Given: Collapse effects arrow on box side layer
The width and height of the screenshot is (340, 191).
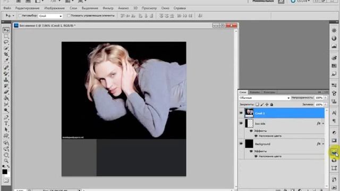Looking at the screenshot, I should (x=323, y=124).
